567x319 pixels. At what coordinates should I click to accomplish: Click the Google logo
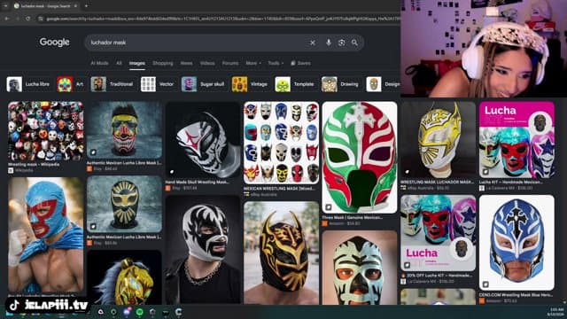pos(55,43)
